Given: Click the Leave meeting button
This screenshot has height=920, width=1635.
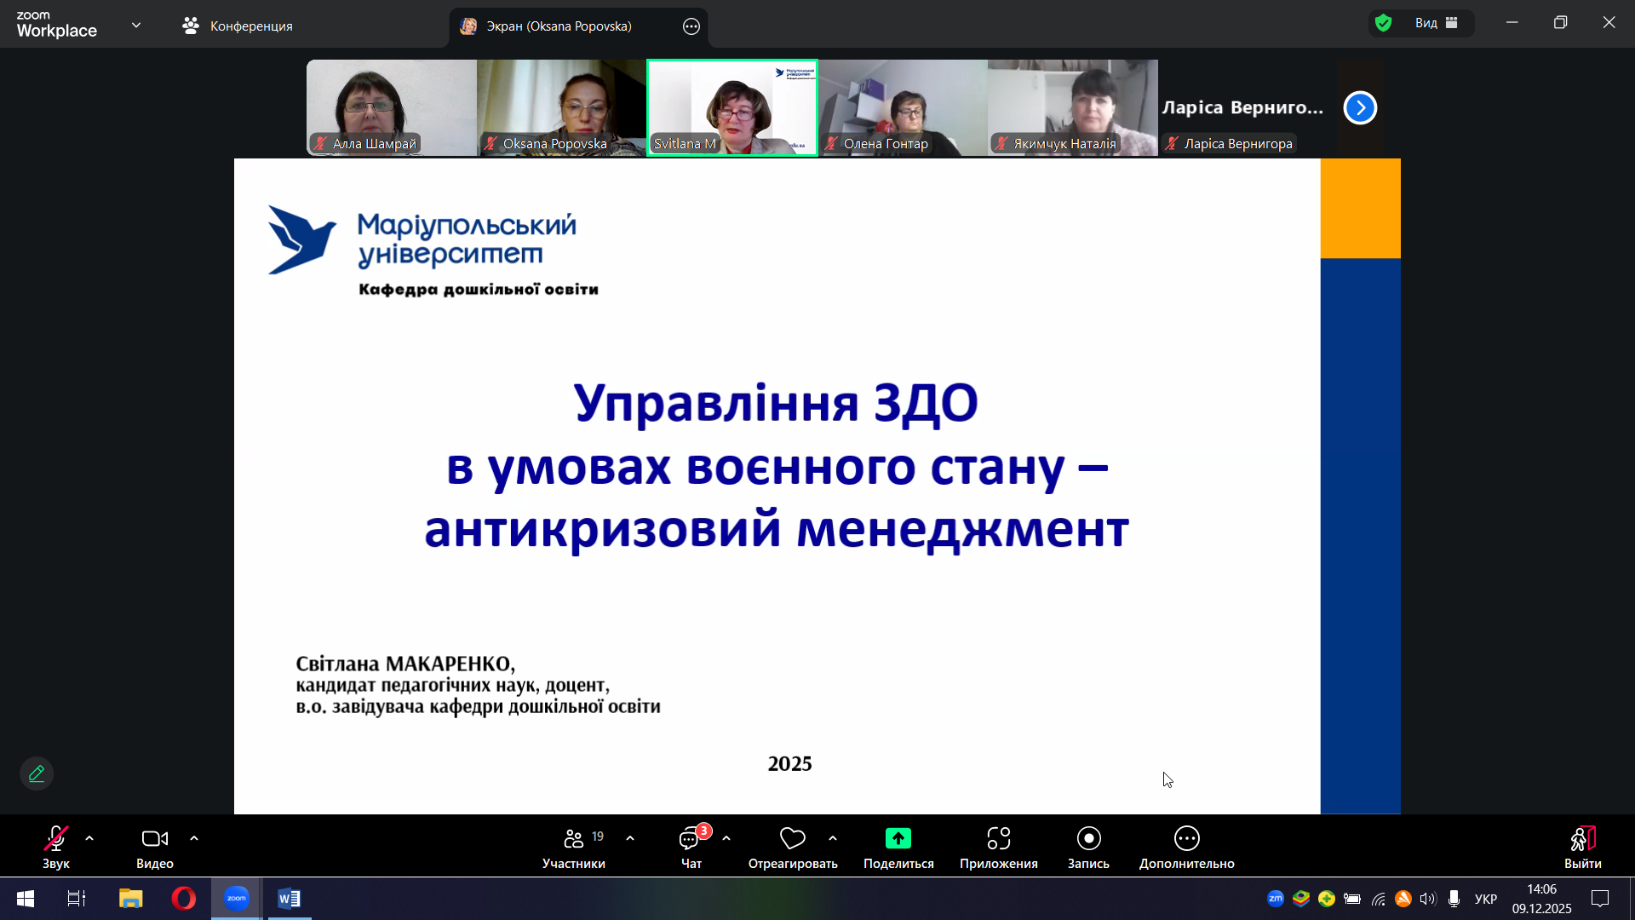Looking at the screenshot, I should 1582,839.
